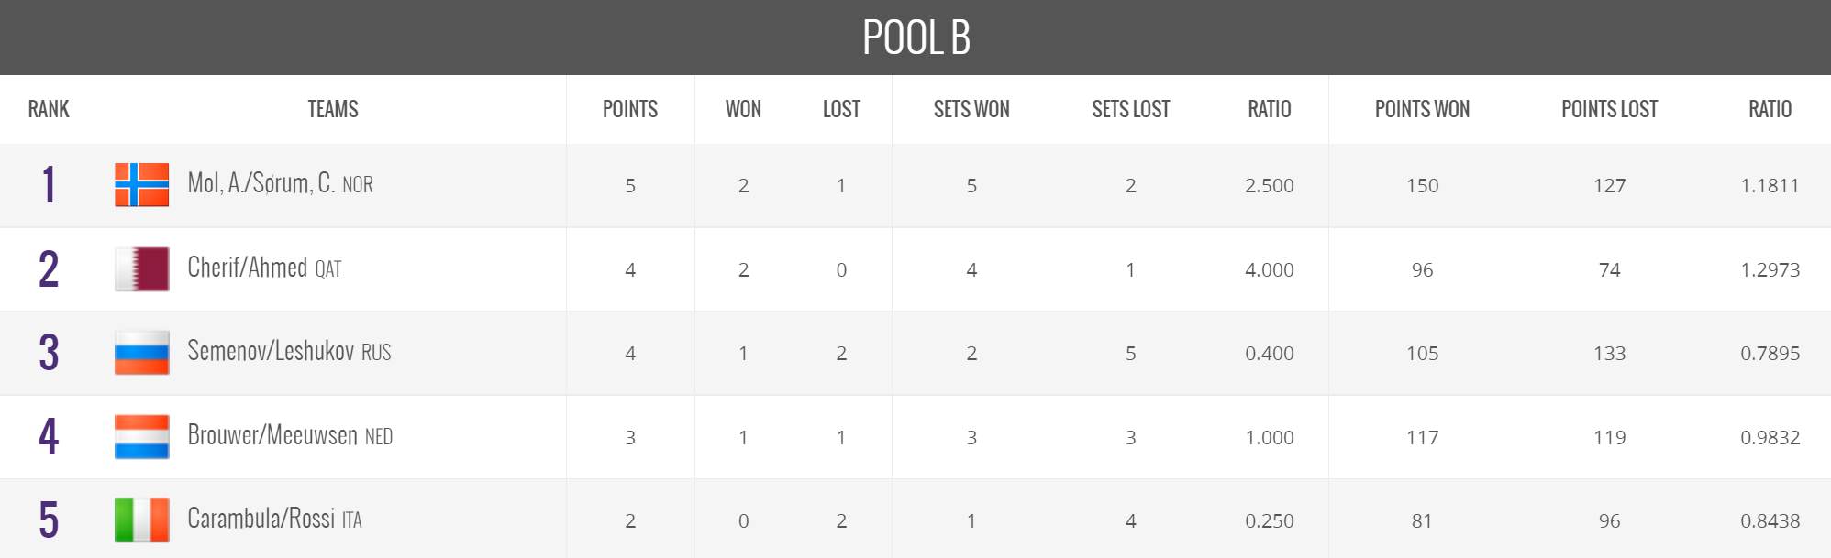This screenshot has height=558, width=1831.
Task: Click the Netherlands flag icon
Action: click(141, 436)
